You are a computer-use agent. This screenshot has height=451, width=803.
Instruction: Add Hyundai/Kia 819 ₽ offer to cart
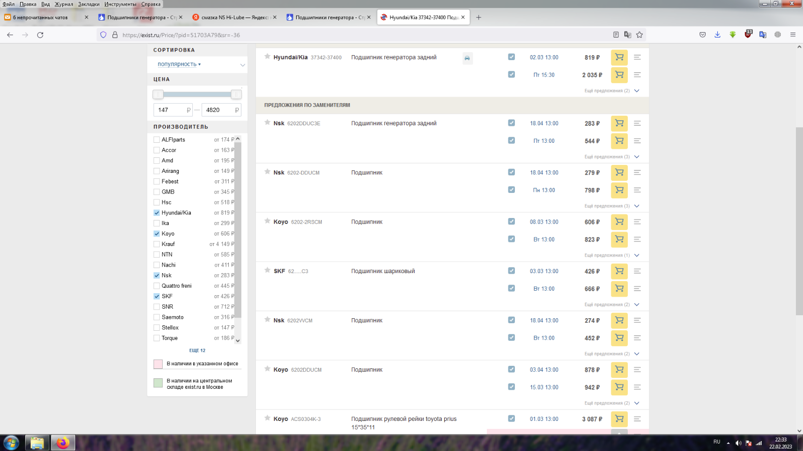coord(619,57)
